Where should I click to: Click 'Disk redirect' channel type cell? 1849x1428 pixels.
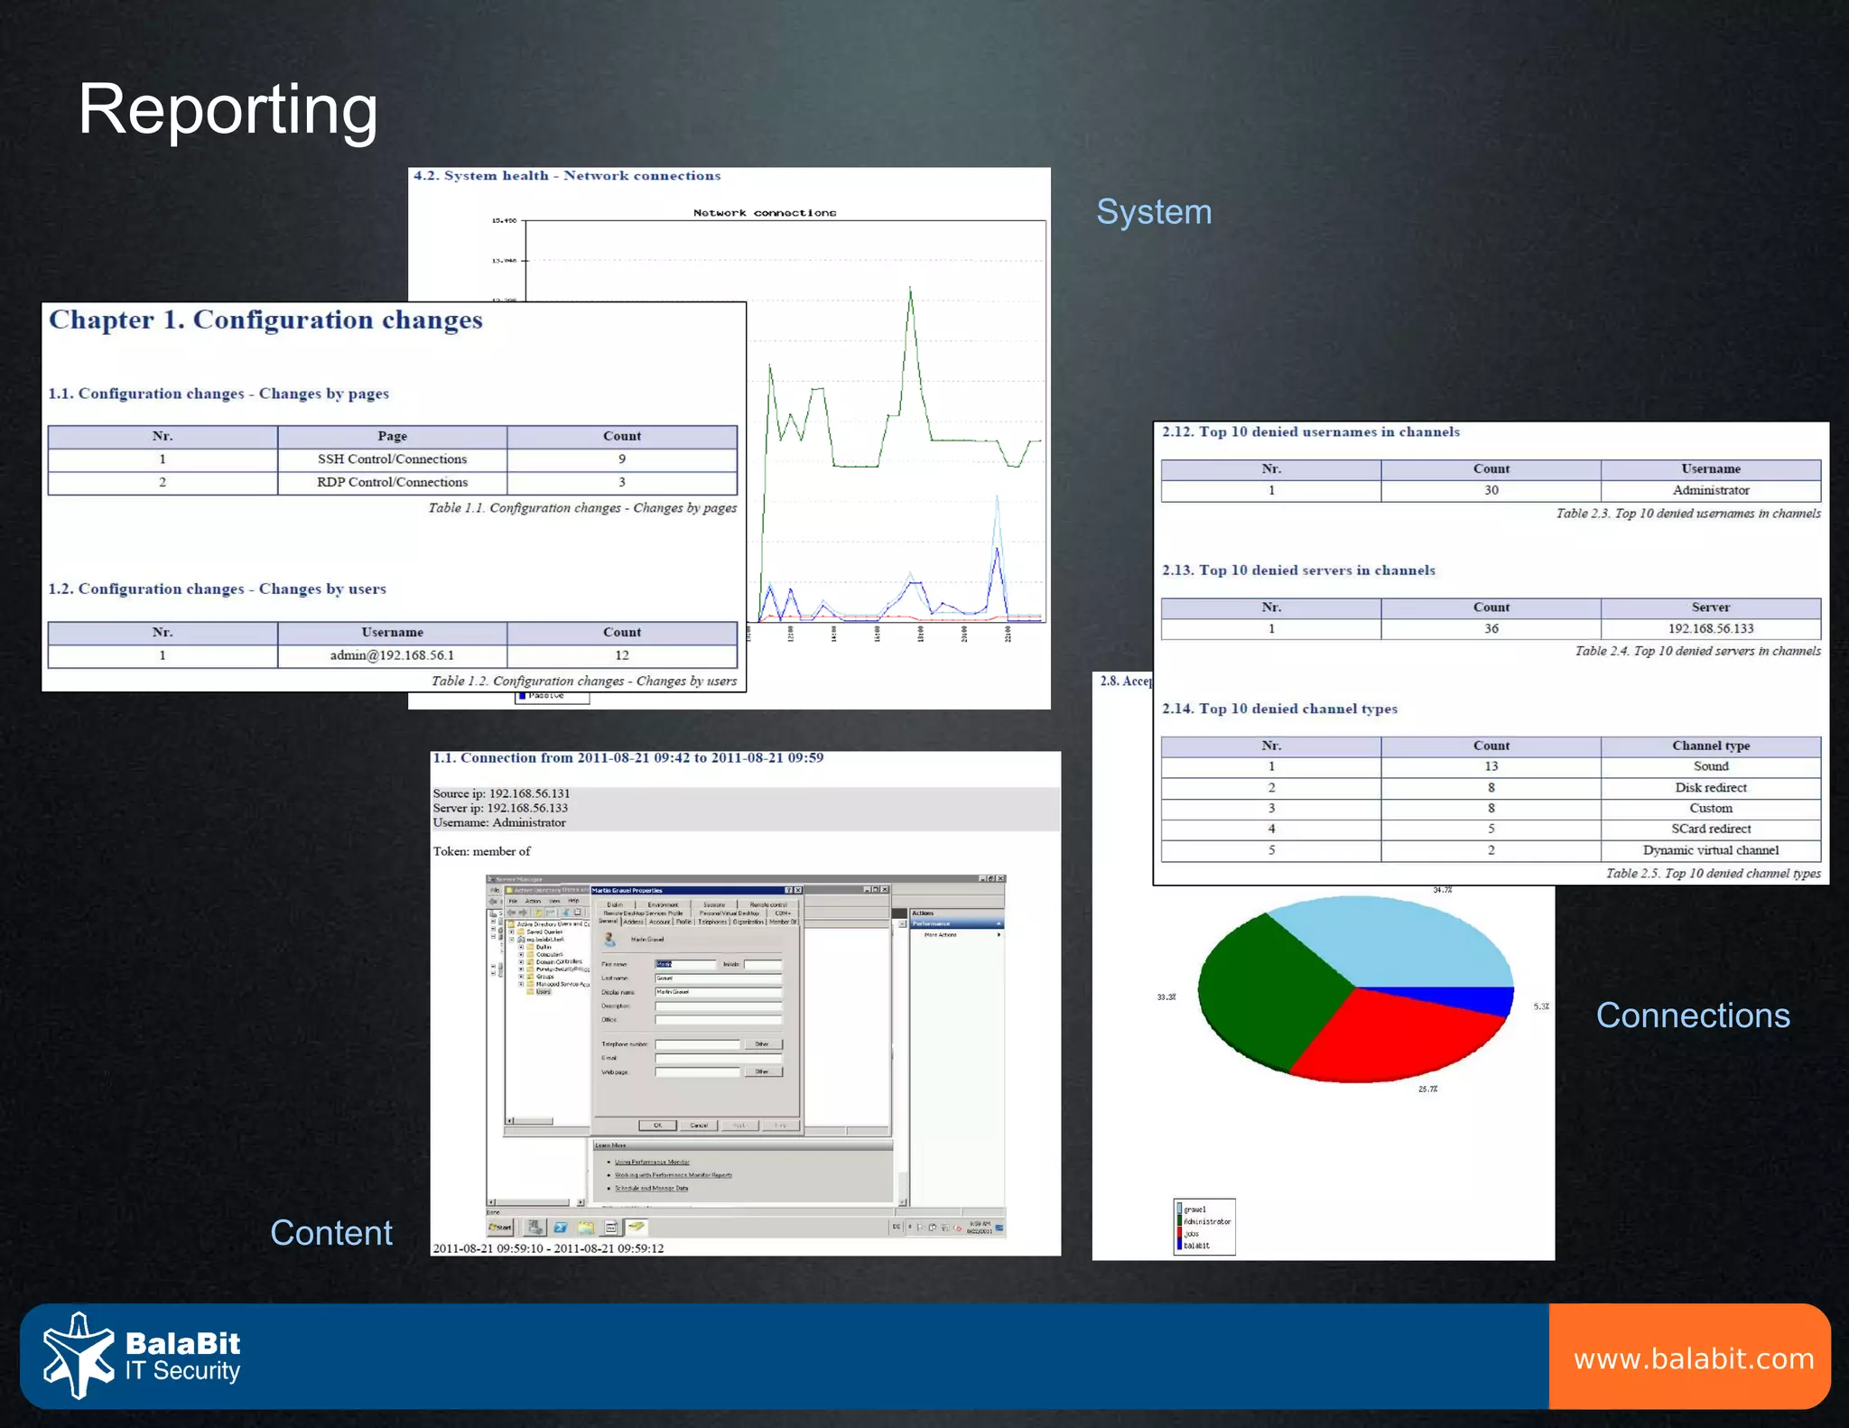coord(1711,788)
